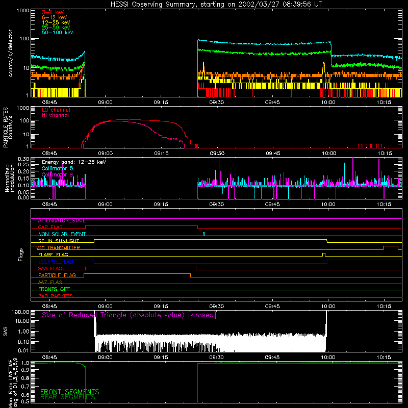The image size is (408, 408).
Task: Click the 50-100 keV cyan curve plateau
Action: (264, 43)
